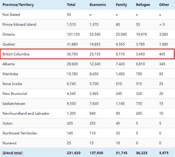Click British Columbia's total 36,700
This screenshot has width=175, height=157.
pyautogui.click(x=72, y=54)
